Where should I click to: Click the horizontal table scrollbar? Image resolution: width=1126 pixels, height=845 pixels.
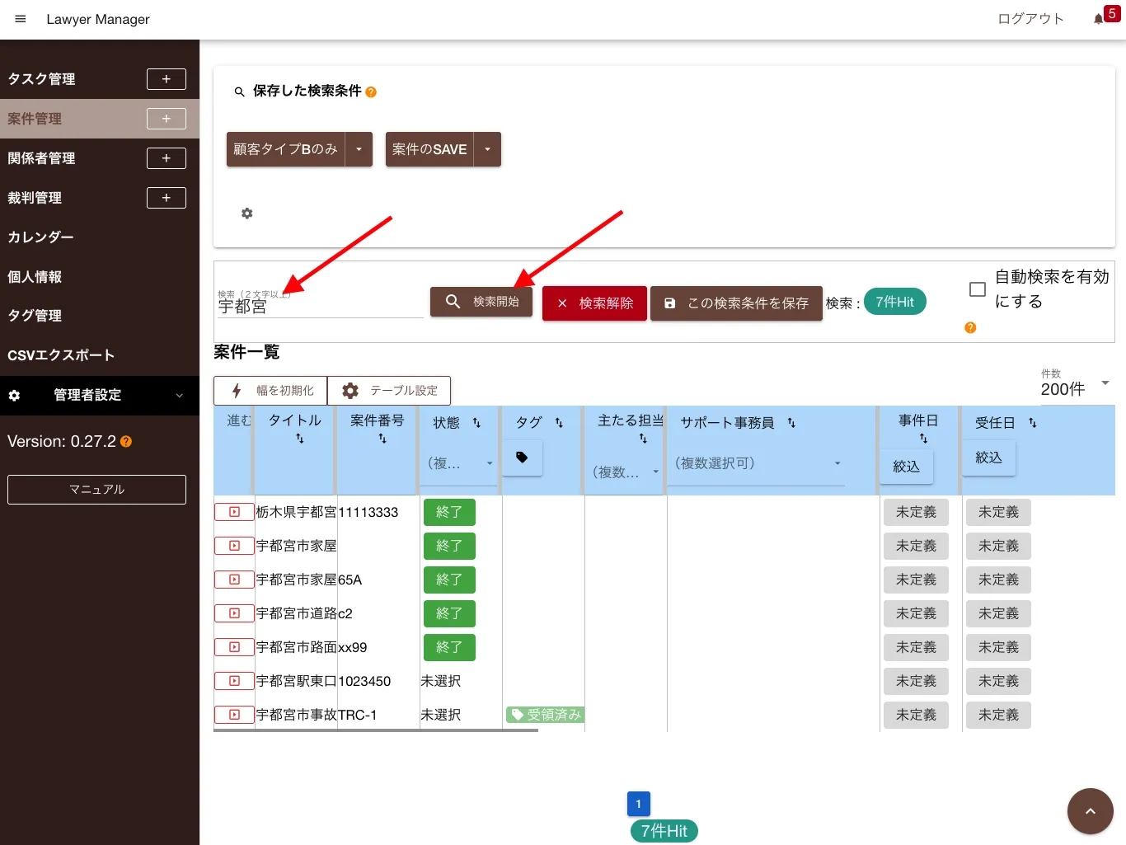point(376,730)
